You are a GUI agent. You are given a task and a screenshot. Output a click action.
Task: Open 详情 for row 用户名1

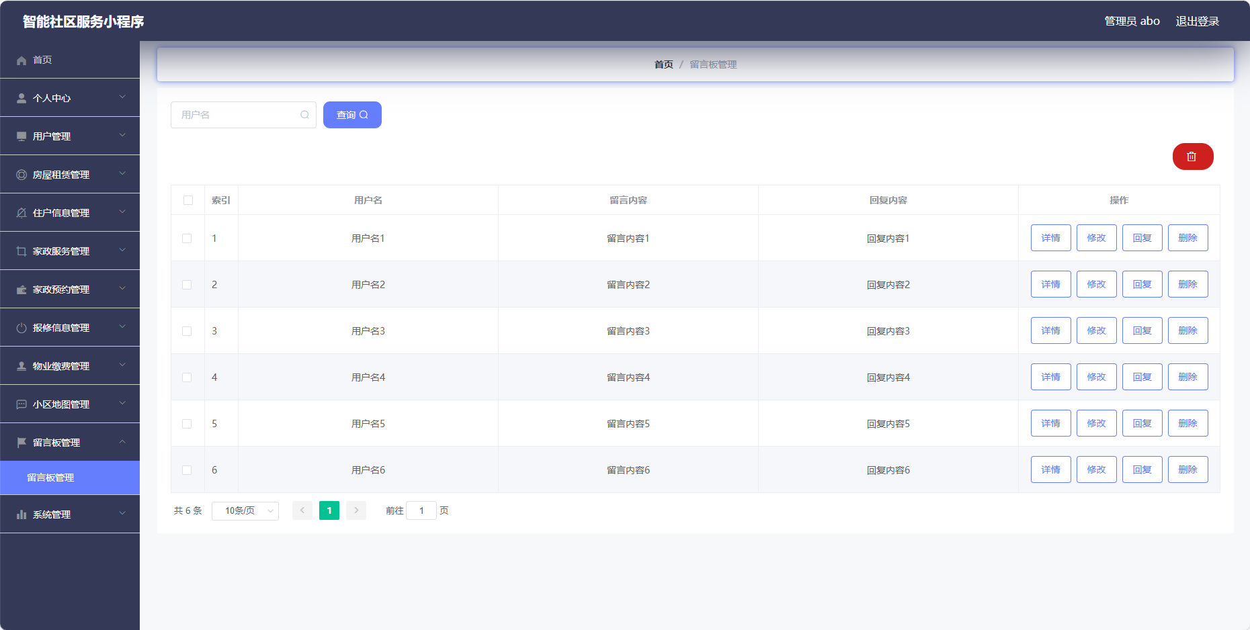tap(1051, 238)
